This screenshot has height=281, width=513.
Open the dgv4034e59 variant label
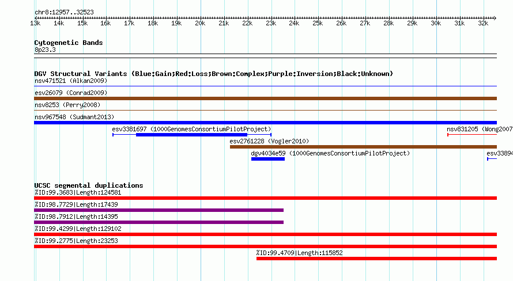click(330, 153)
